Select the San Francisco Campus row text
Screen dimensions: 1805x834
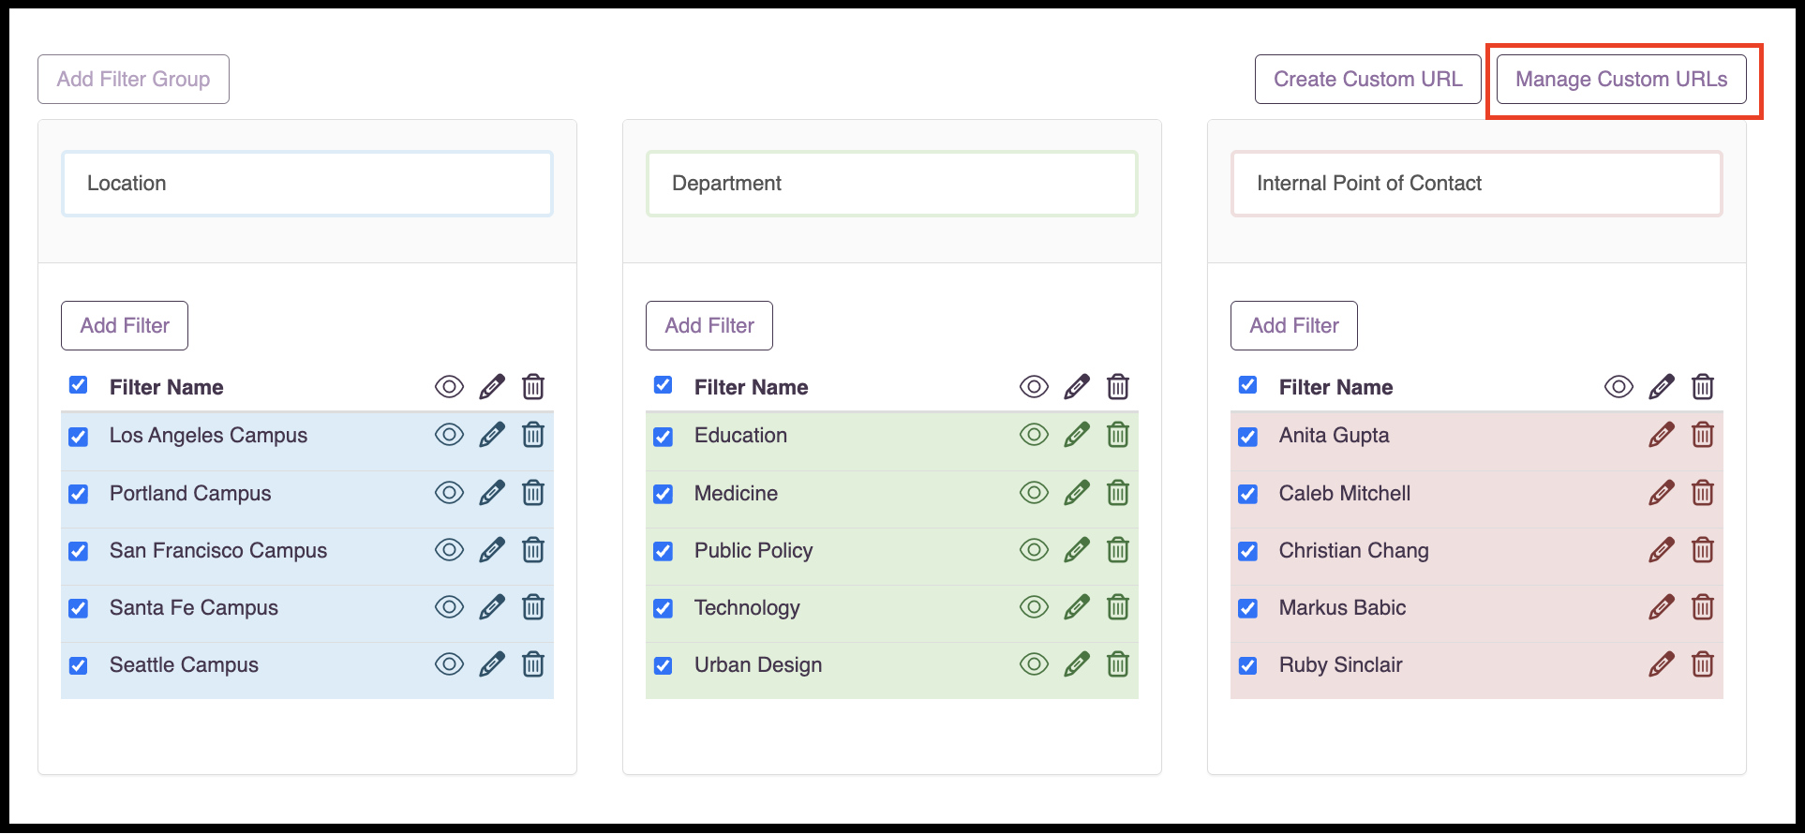pyautogui.click(x=218, y=551)
